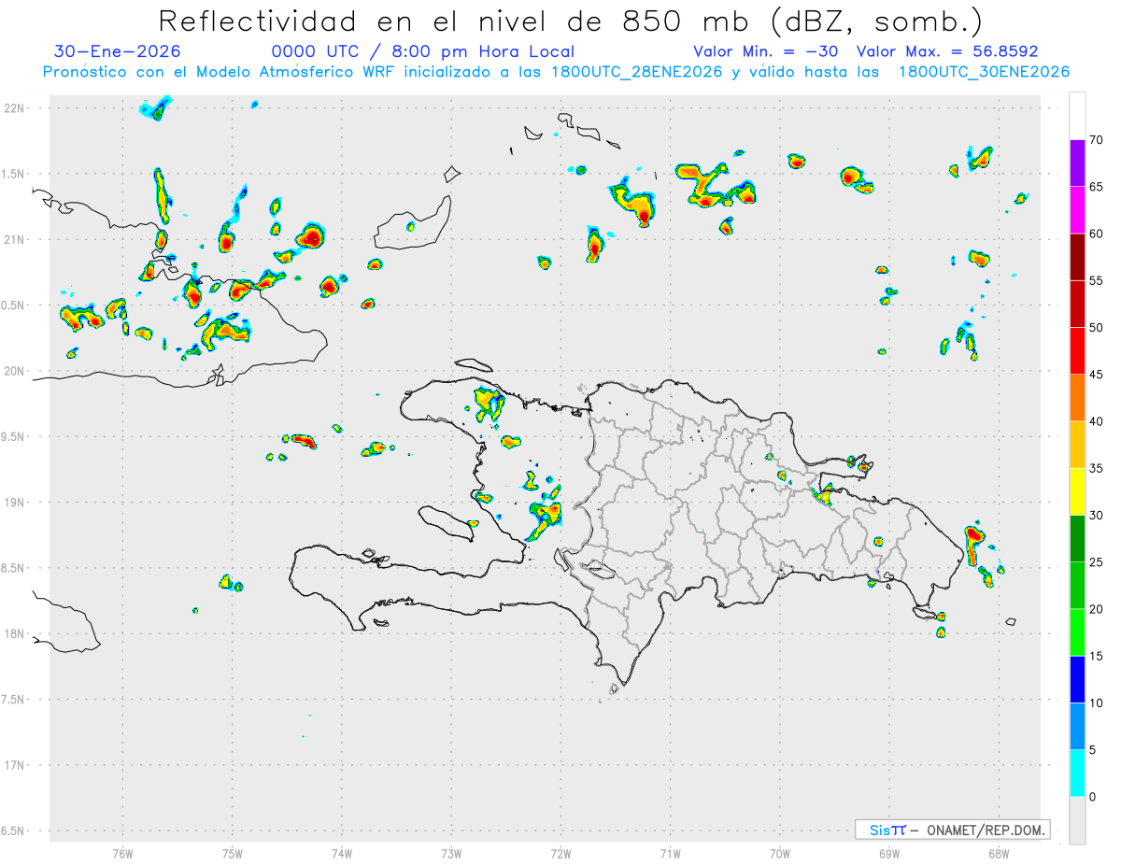This screenshot has width=1121, height=866.
Task: Click the gold 35–40 dBZ colorbar segment
Action: (1077, 445)
